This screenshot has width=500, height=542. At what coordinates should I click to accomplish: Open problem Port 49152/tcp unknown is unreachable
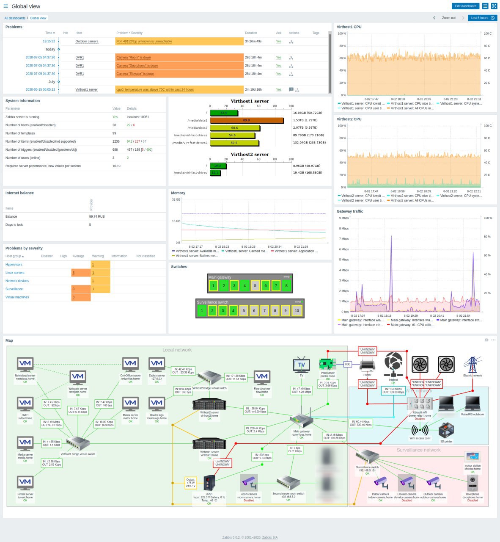tap(144, 41)
